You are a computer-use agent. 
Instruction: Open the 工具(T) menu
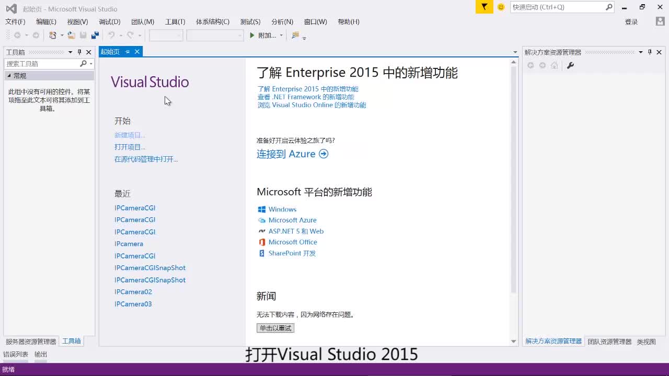175,21
